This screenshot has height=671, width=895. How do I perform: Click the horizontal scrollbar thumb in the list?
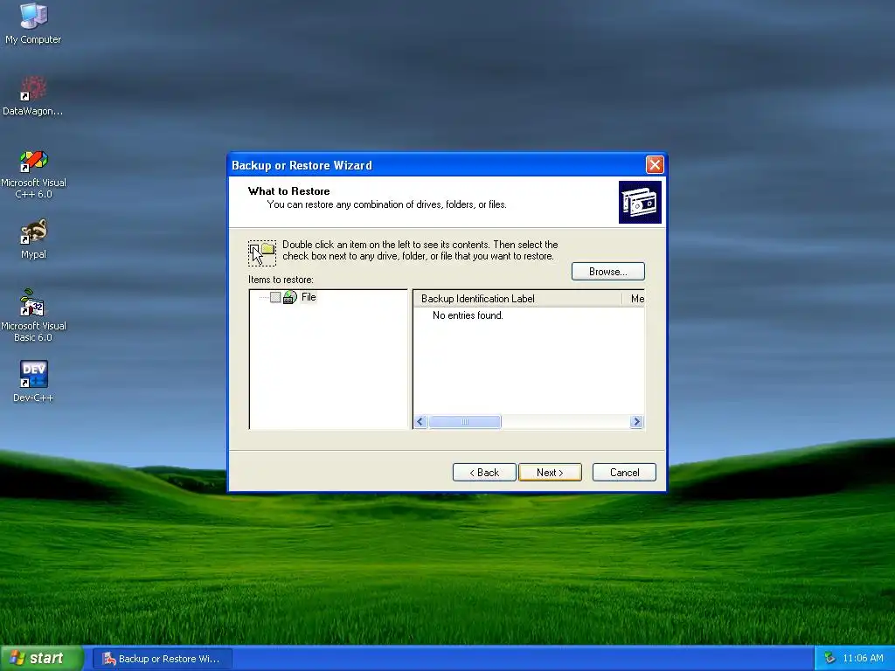tap(465, 422)
